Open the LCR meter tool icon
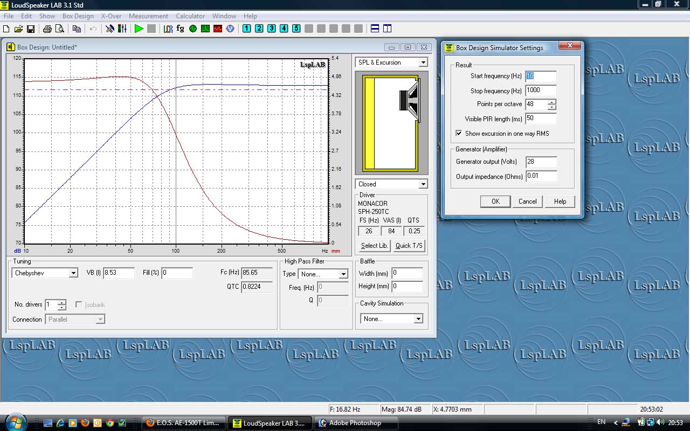 (168, 29)
